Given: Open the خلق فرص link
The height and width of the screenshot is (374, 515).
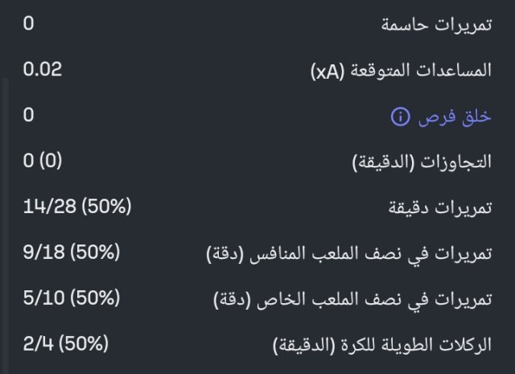Looking at the screenshot, I should click(455, 117).
